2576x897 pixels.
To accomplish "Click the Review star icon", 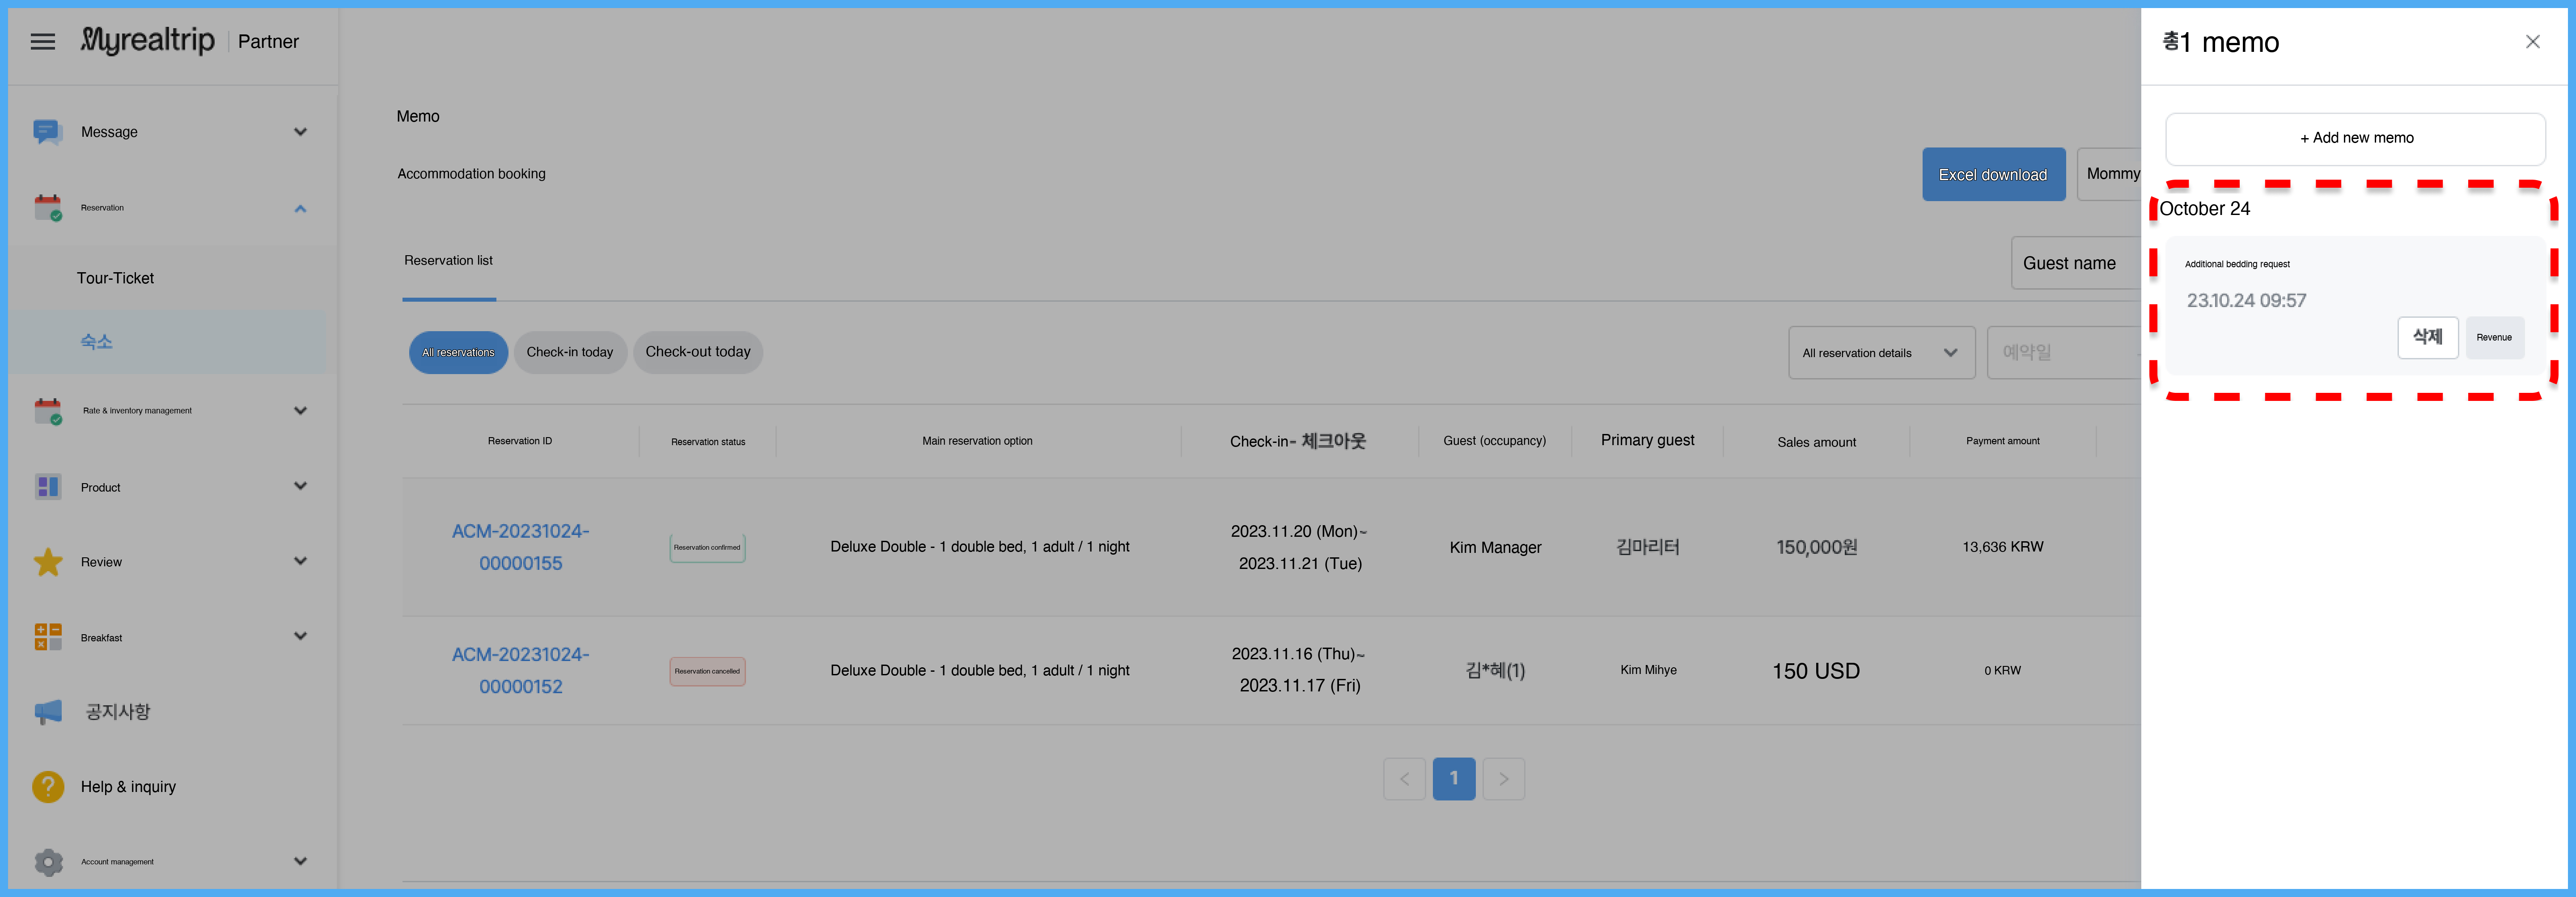I will (47, 561).
